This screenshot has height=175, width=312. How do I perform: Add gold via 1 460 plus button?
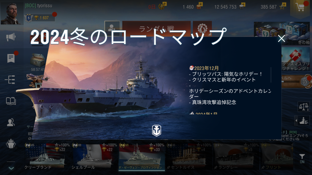pyautogui.click(x=200, y=5)
